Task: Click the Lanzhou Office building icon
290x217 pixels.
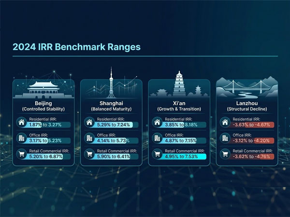Action: point(225,138)
